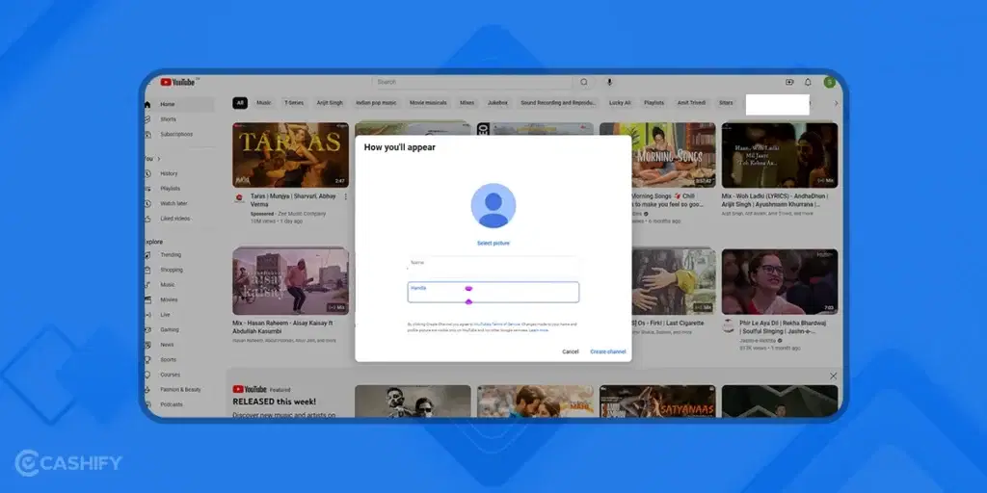
Task: Click 'RELEASED this week!' heading
Action: (275, 402)
